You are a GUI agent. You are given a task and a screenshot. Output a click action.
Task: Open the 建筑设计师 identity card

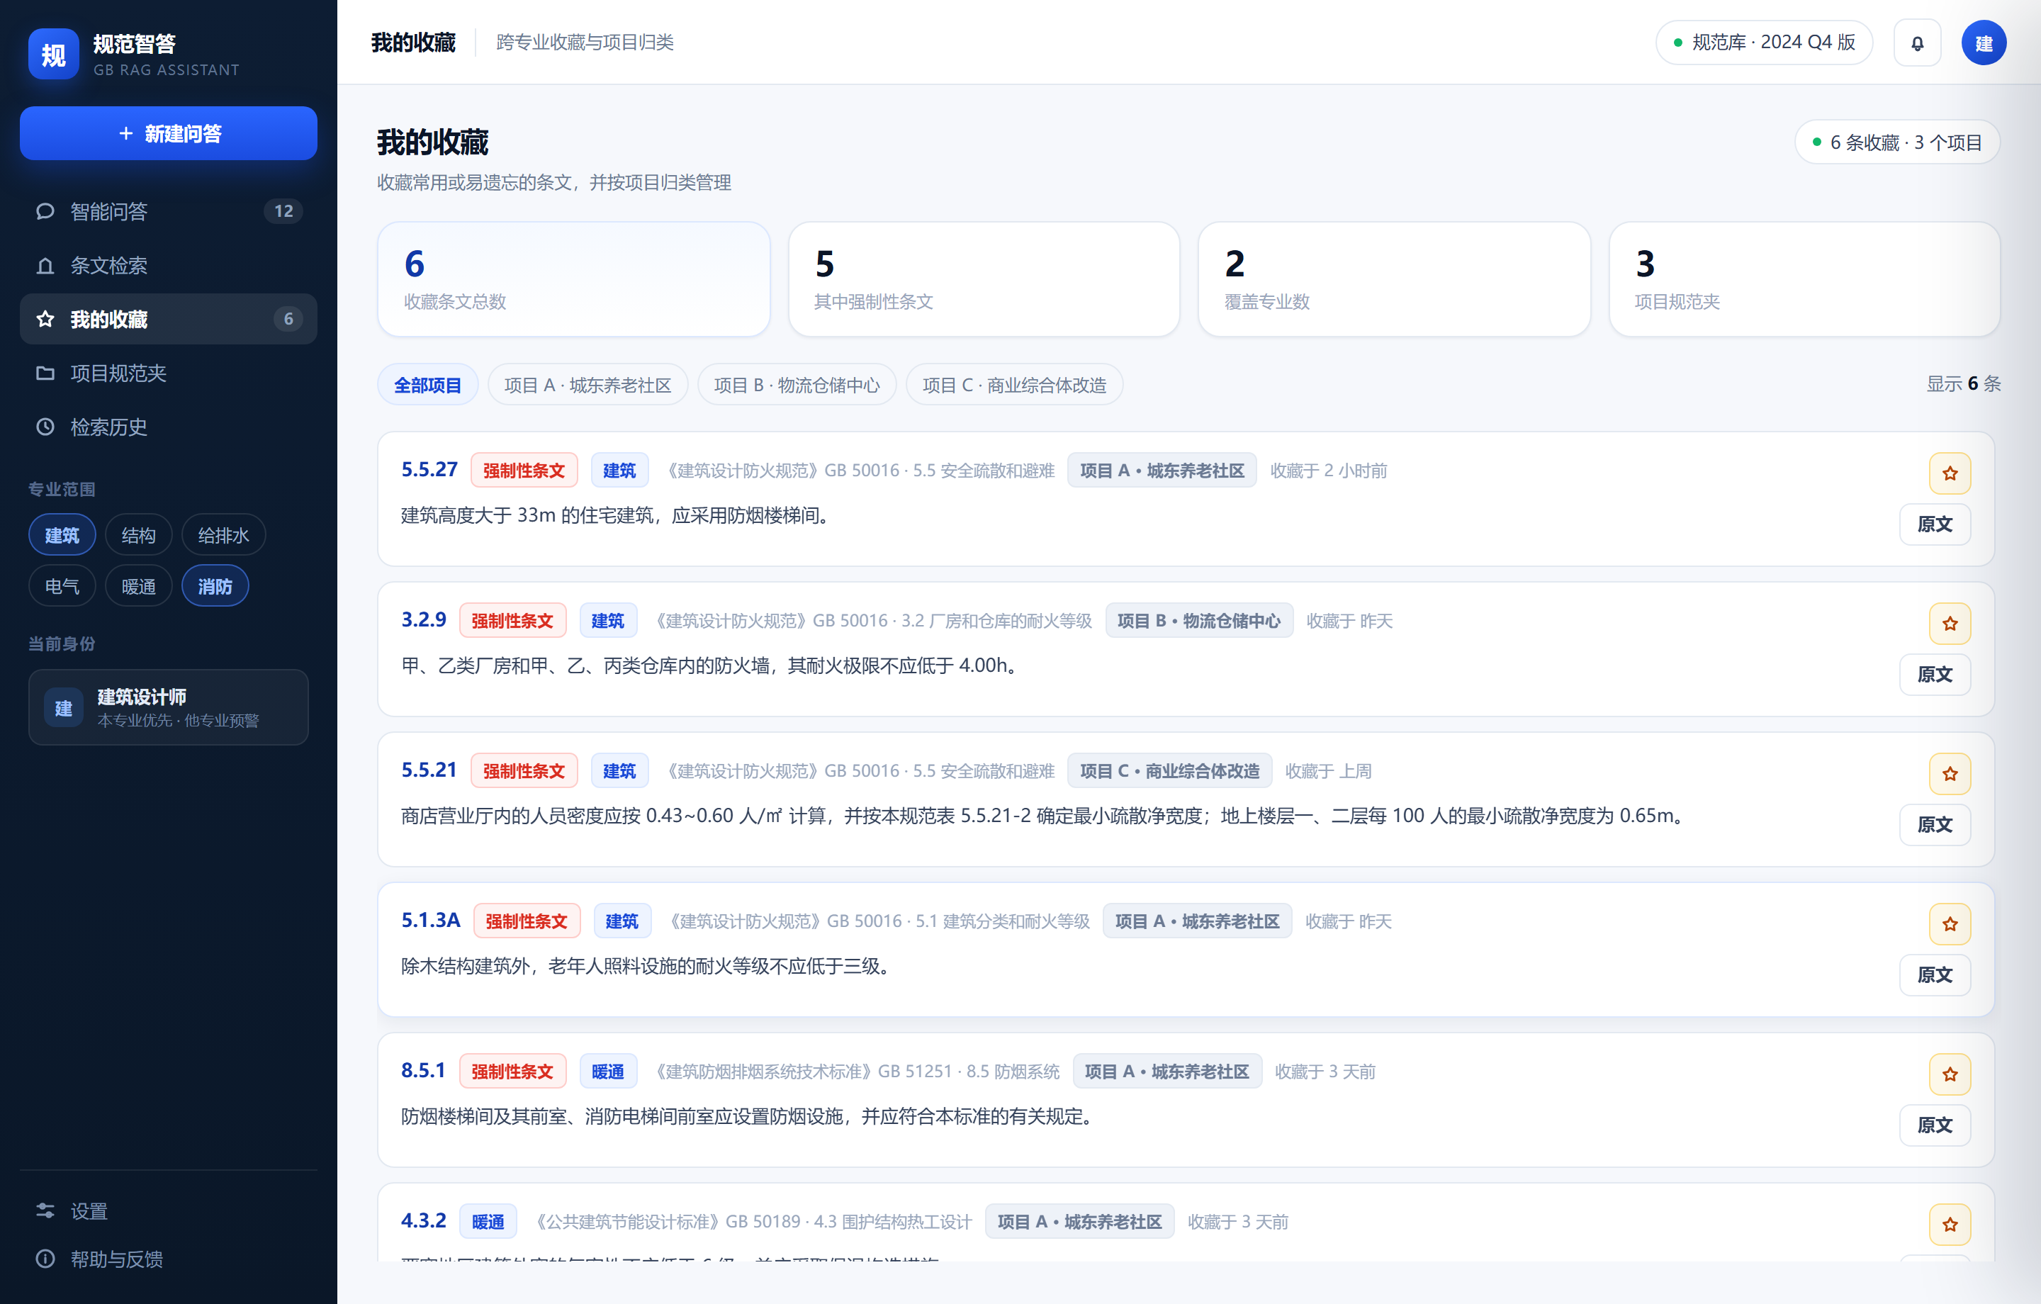pos(168,707)
